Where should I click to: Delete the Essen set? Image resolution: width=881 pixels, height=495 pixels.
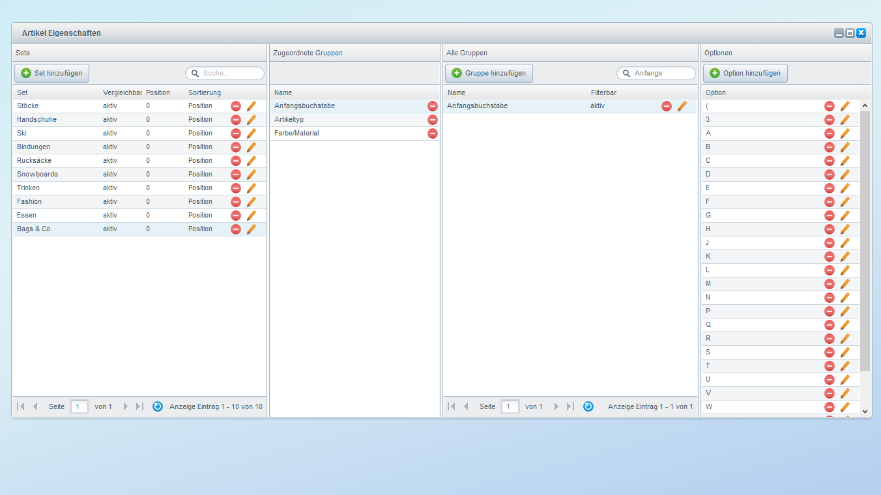(x=236, y=215)
